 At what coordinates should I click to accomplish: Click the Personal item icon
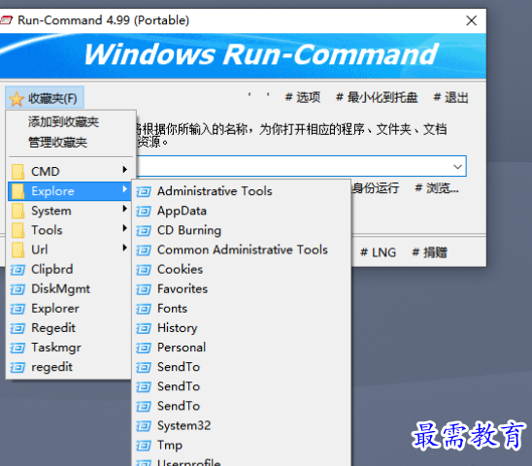[x=144, y=349]
